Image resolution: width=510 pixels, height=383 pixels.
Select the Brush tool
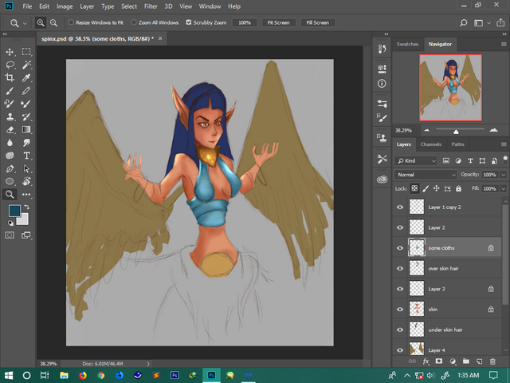pos(10,90)
